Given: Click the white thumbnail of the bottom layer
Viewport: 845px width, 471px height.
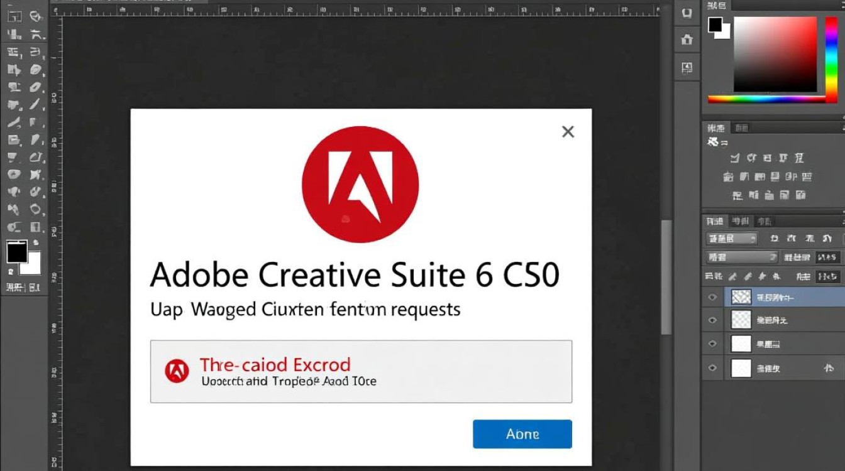Looking at the screenshot, I should click(x=741, y=368).
